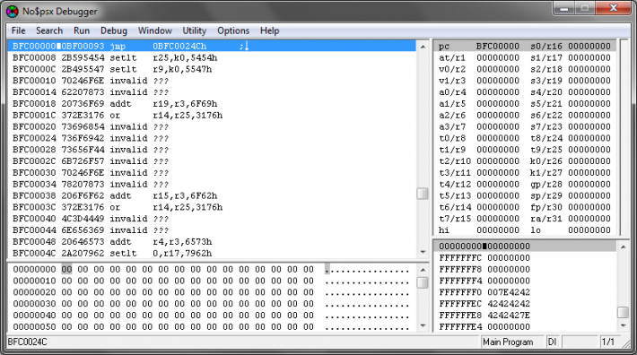Select the jmp 0BFC0024Ch instruction line

pyautogui.click(x=212, y=47)
